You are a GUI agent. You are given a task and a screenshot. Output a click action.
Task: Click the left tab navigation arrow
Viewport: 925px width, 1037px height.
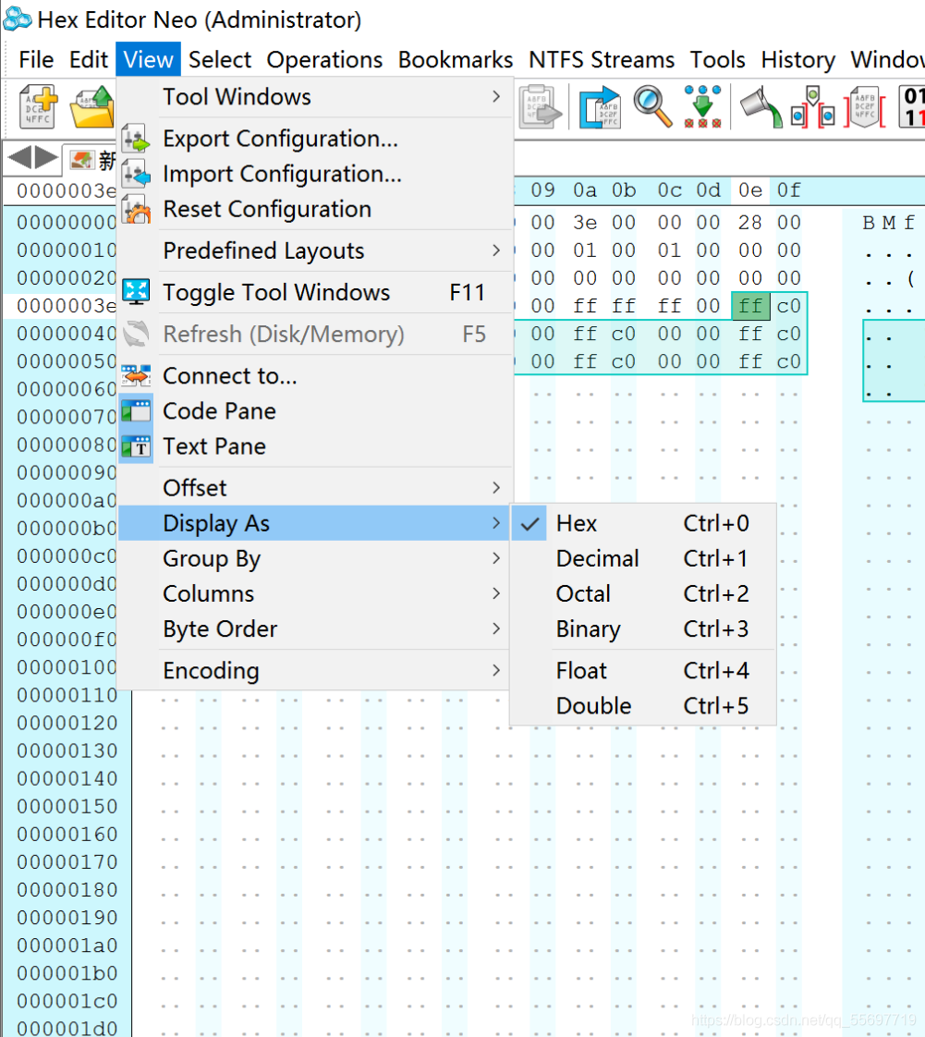19,157
